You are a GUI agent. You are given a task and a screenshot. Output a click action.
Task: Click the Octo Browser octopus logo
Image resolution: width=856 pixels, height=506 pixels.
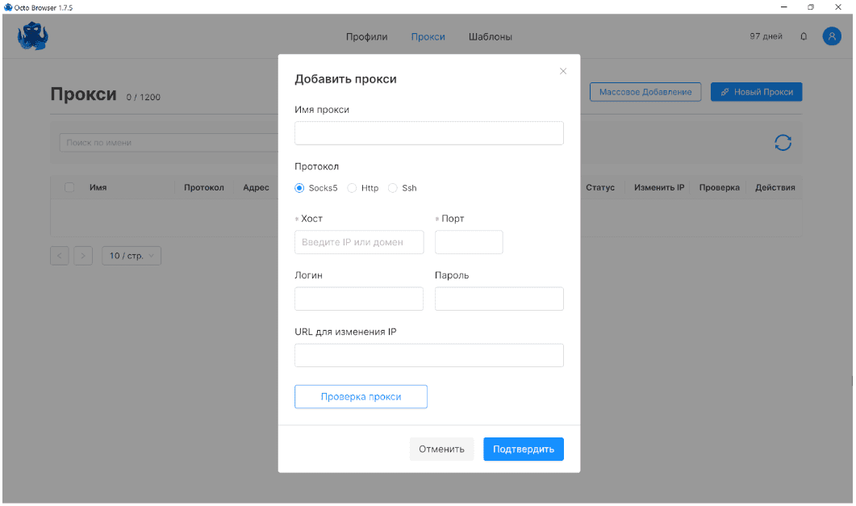pos(33,37)
